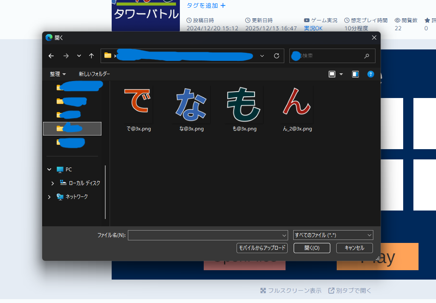Click the ファイル名 input field

coord(208,235)
